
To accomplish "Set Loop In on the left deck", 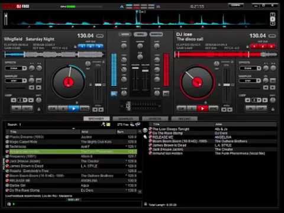I will (x=17, y=109).
